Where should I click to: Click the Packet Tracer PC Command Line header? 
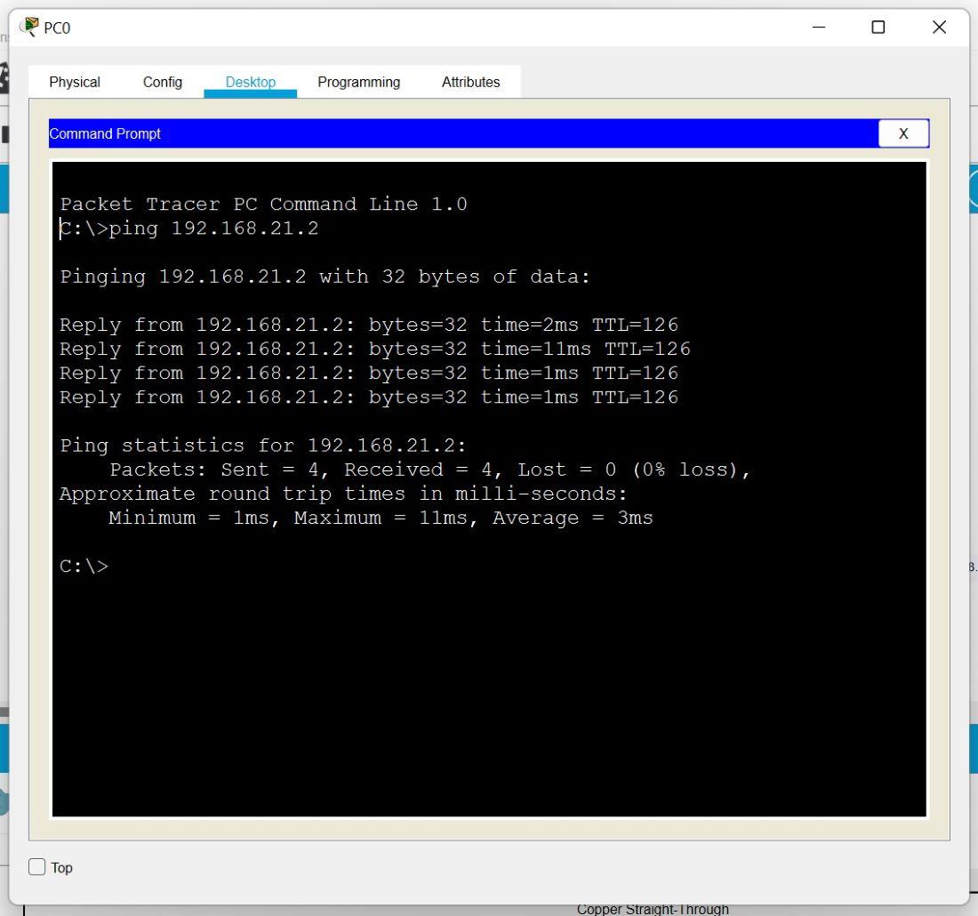click(x=263, y=205)
